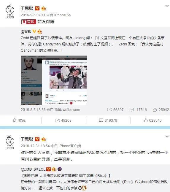Click the orange V verified badge beside first 王思聪
The width and height of the screenshot is (170, 192).
click(37, 8)
